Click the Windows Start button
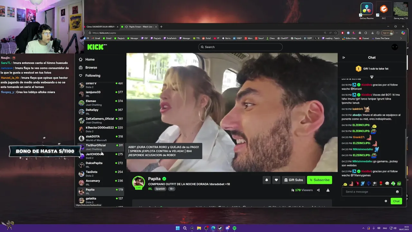This screenshot has width=412, height=232. [x=178, y=228]
